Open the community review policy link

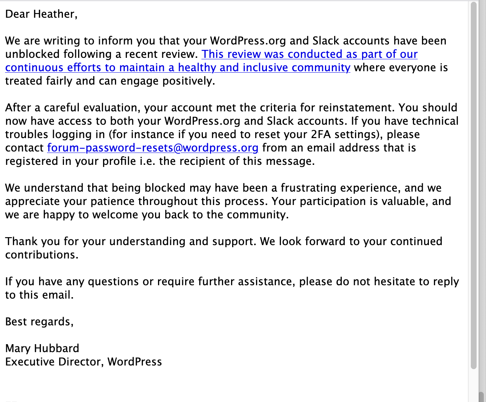[177, 68]
